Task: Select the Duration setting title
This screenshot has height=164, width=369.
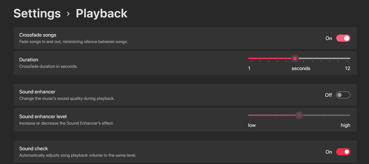Action: [x=29, y=60]
